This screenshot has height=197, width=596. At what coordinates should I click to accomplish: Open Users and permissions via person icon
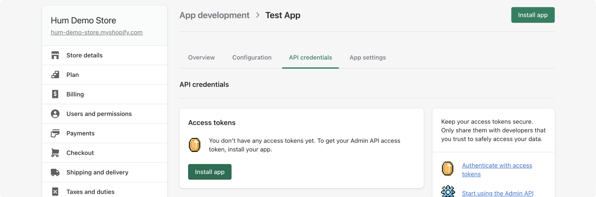[55, 114]
